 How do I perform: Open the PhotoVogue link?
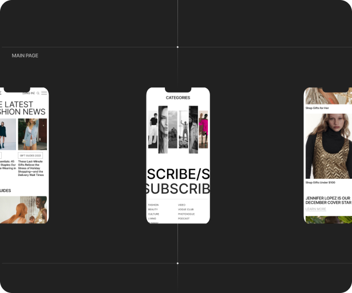tap(186, 214)
